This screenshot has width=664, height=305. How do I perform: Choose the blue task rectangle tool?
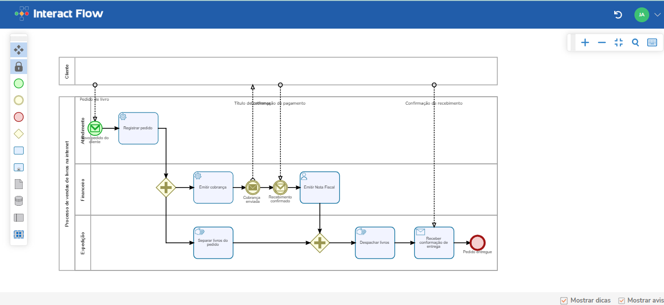click(x=19, y=151)
